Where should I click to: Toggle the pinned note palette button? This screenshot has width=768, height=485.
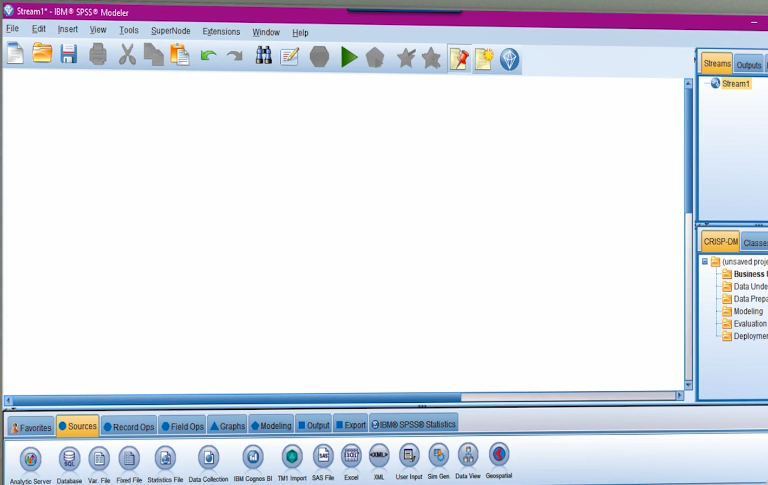[459, 59]
